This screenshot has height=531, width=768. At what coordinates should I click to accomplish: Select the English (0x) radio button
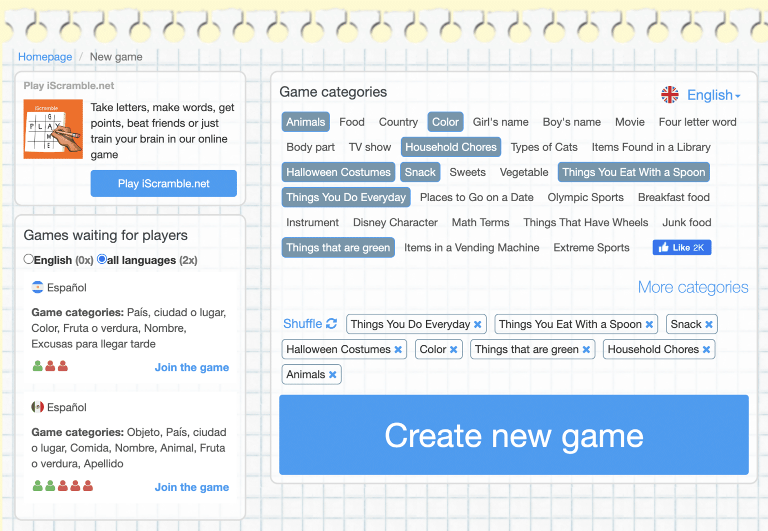pyautogui.click(x=28, y=259)
